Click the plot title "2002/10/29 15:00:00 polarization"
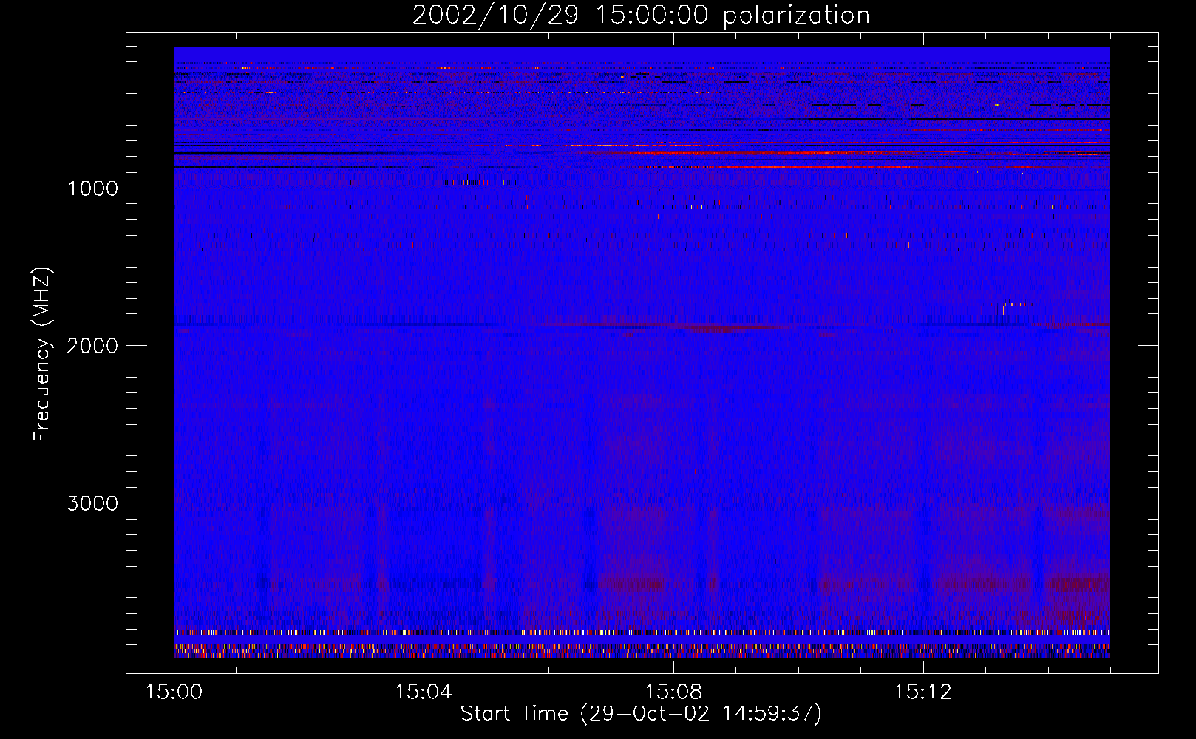The image size is (1196, 739). (x=641, y=16)
